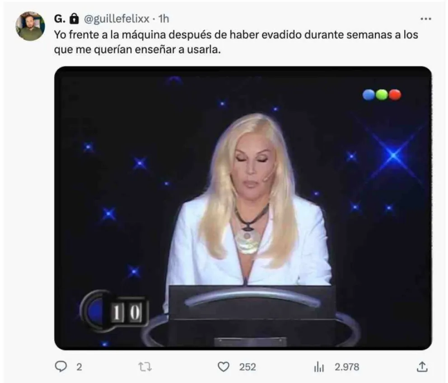
Task: Click the three colored balls channel logo
Action: click(x=382, y=95)
